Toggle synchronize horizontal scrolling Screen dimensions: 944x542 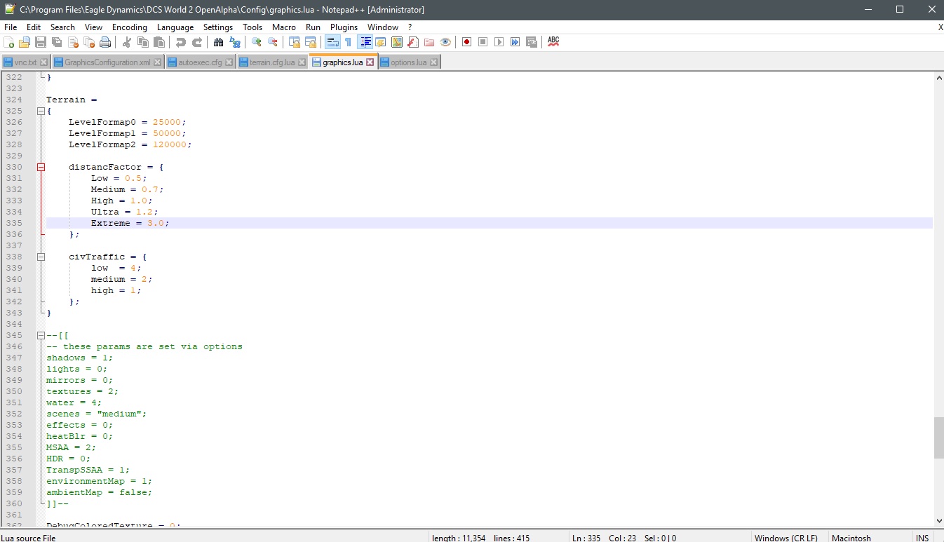click(x=311, y=42)
